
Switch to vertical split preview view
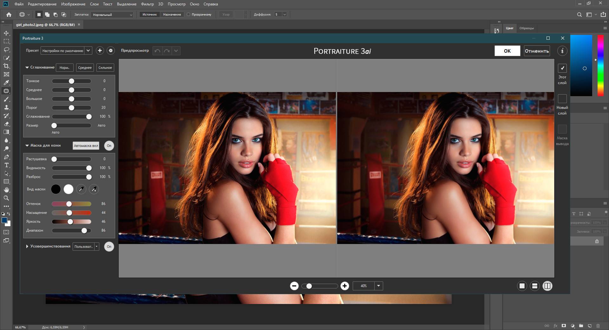[547, 286]
